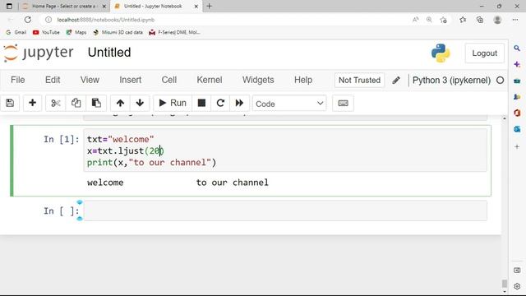Click the print(x,"to our channel") line
The height and width of the screenshot is (296, 526).
pos(151,163)
